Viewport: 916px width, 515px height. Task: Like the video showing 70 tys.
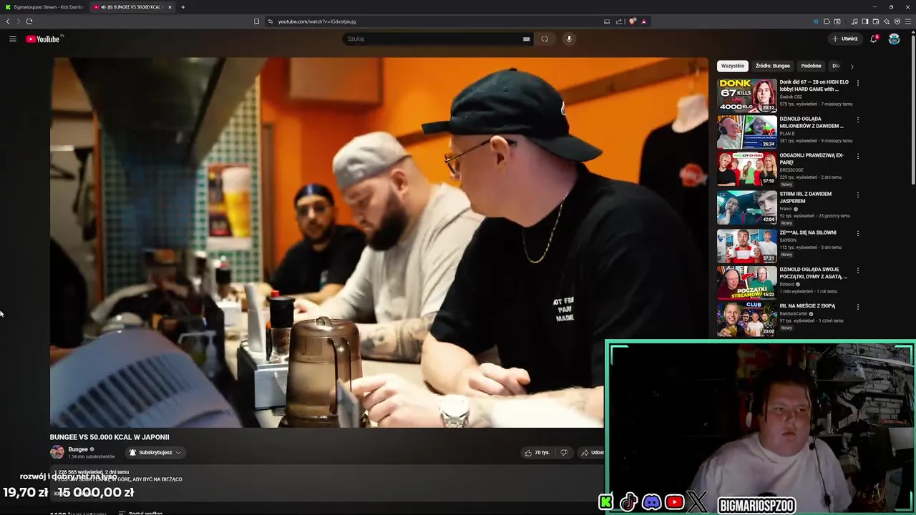537,453
